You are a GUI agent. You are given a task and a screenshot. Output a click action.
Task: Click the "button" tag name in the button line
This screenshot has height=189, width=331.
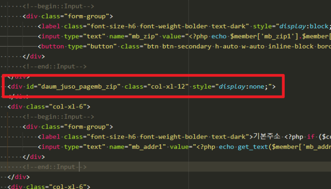click(52, 47)
